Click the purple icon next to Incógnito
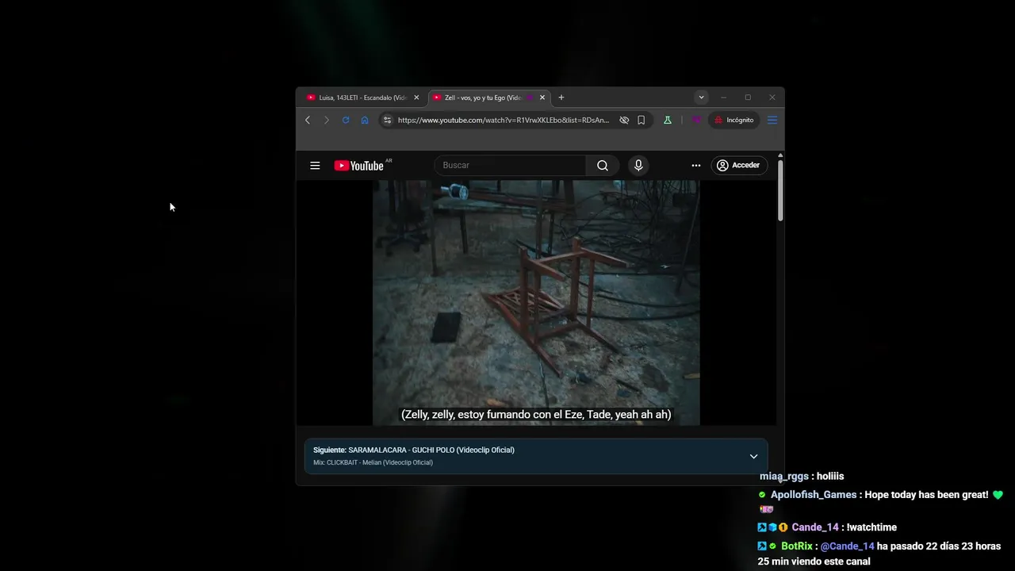This screenshot has width=1015, height=571. pyautogui.click(x=696, y=120)
